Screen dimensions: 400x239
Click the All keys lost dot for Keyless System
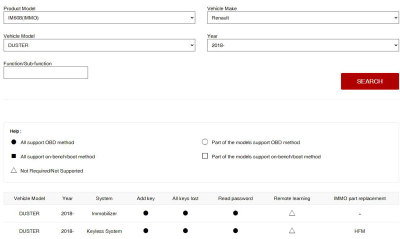pyautogui.click(x=185, y=231)
